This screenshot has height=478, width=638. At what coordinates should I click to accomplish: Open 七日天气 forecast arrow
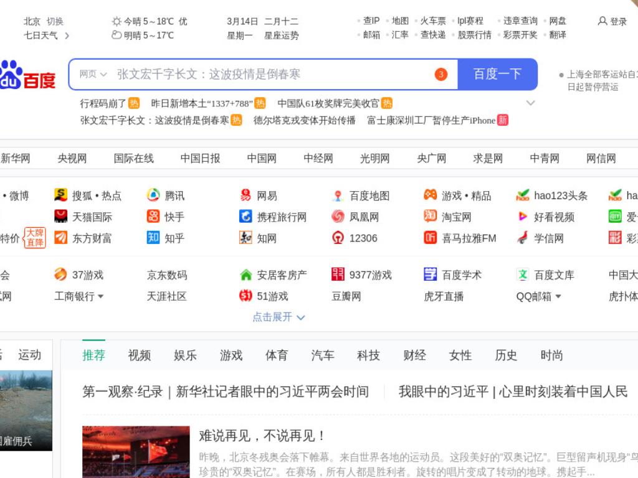pos(67,35)
